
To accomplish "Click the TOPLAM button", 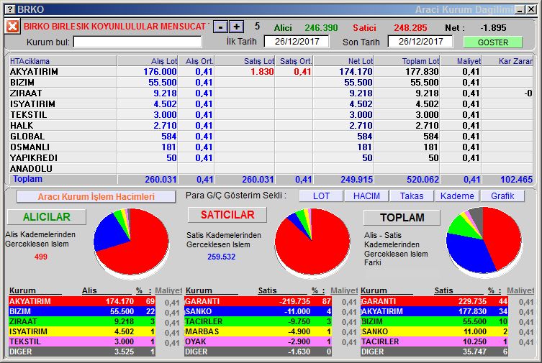I will pyautogui.click(x=402, y=218).
